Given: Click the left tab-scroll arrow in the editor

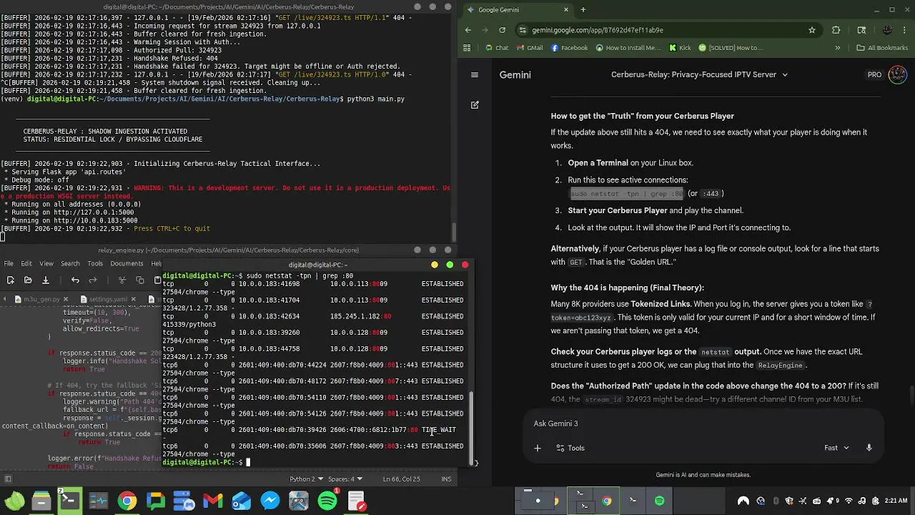Looking at the screenshot, I should [x=7, y=299].
